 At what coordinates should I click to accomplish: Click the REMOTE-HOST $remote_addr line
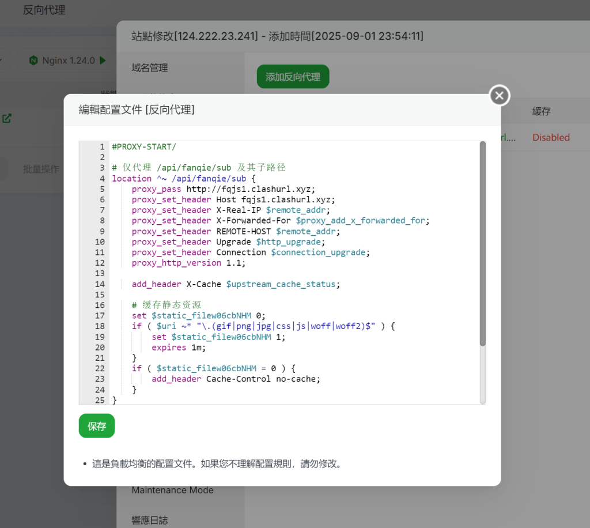pyautogui.click(x=236, y=232)
